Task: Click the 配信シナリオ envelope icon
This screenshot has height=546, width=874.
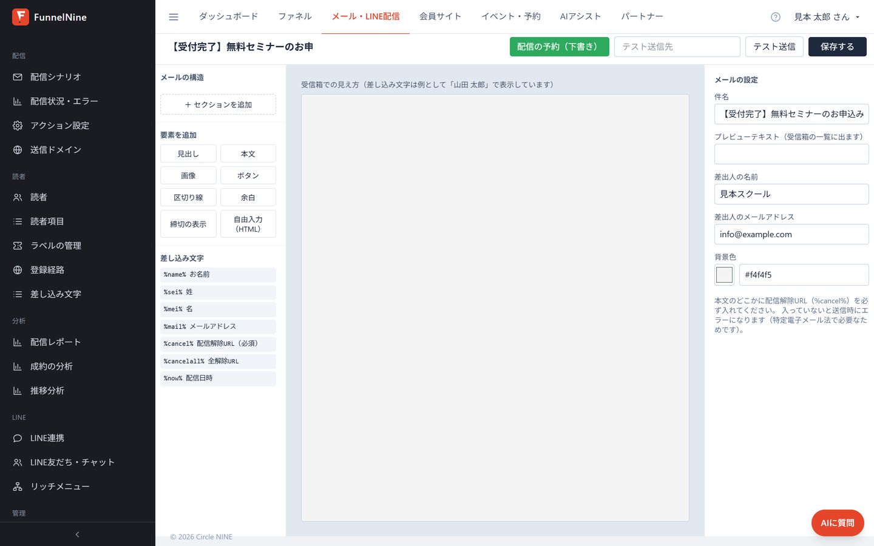Action: (18, 77)
